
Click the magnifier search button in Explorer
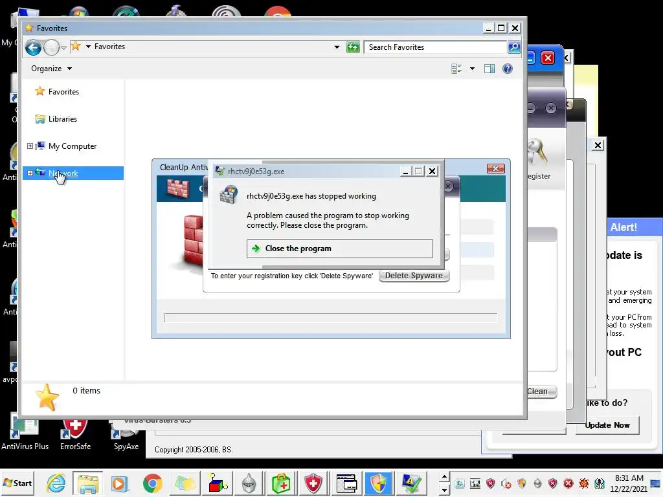pos(513,47)
